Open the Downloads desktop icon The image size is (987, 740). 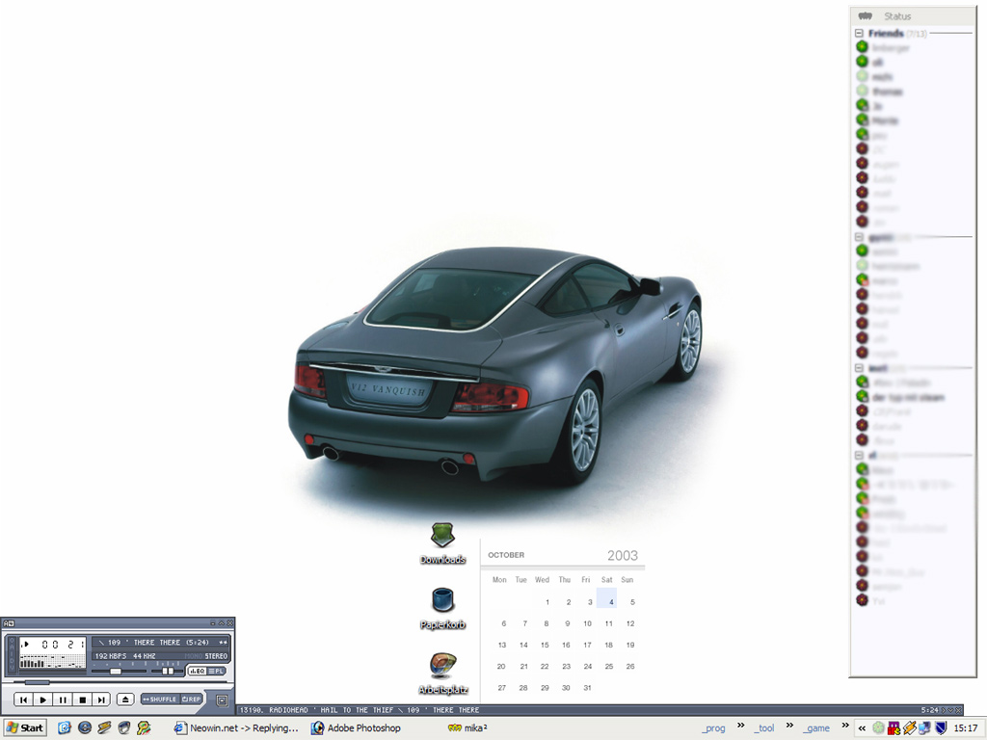click(442, 536)
